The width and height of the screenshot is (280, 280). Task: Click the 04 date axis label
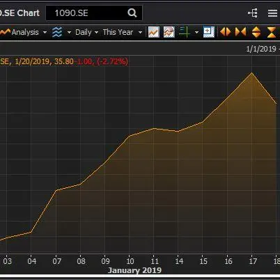32,261
